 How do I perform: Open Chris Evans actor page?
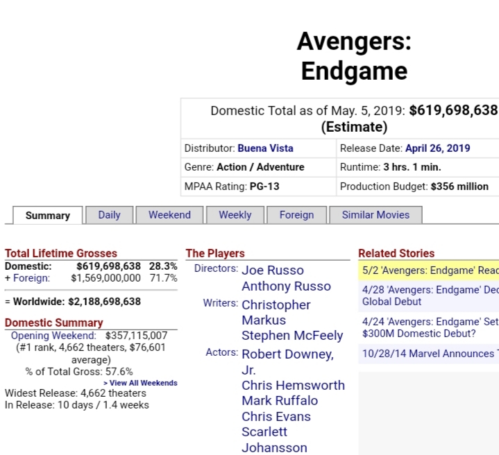(276, 416)
